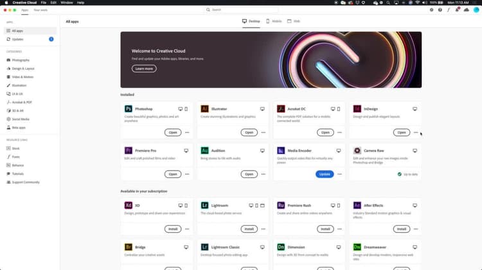Select the Design & Layout category
482x270 pixels.
(21, 69)
